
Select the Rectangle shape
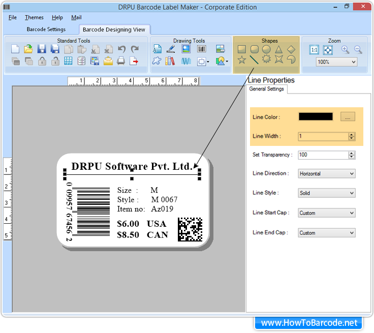click(x=241, y=49)
